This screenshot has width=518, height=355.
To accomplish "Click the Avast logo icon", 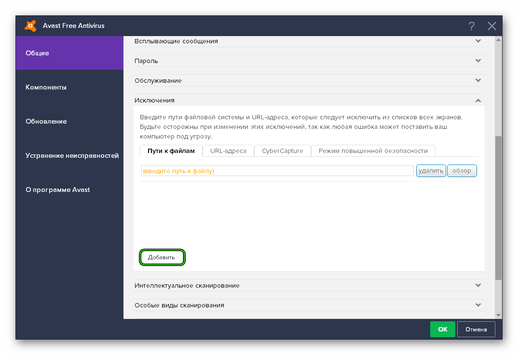I will pos(30,25).
